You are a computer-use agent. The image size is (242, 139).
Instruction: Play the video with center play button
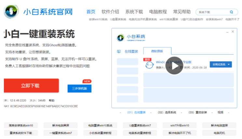tap(174, 66)
